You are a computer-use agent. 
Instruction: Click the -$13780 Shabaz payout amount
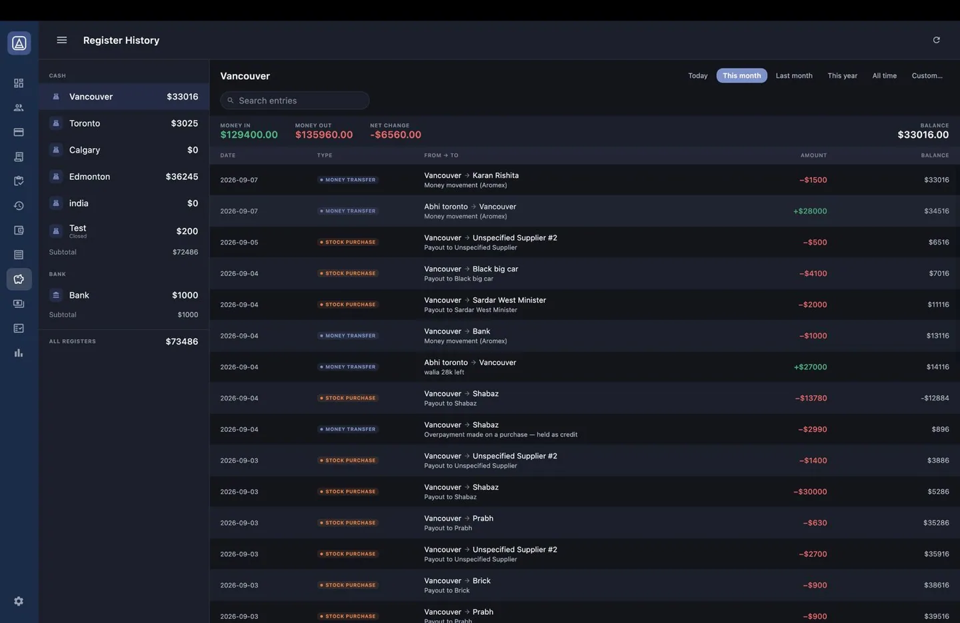point(811,398)
